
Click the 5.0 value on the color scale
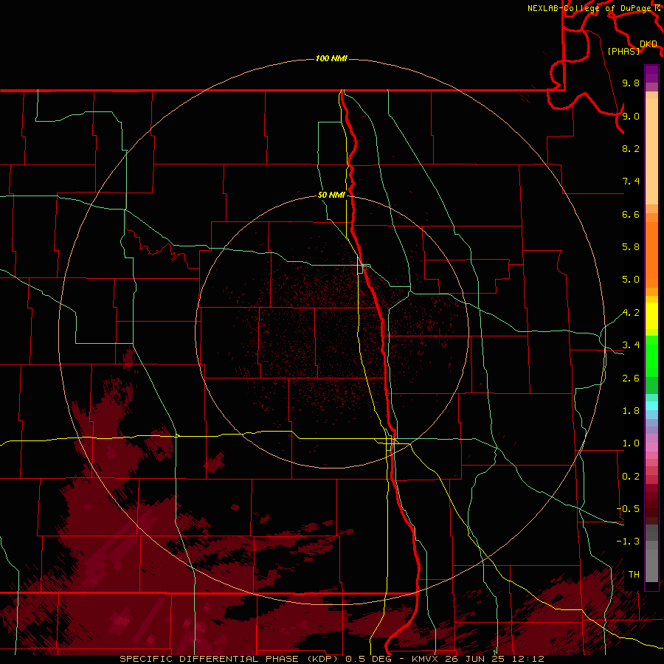[x=631, y=280]
